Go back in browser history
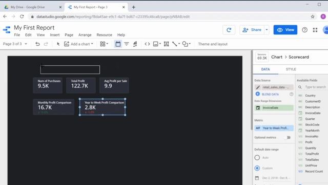Screen dimensions: 328x185 (5, 16)
